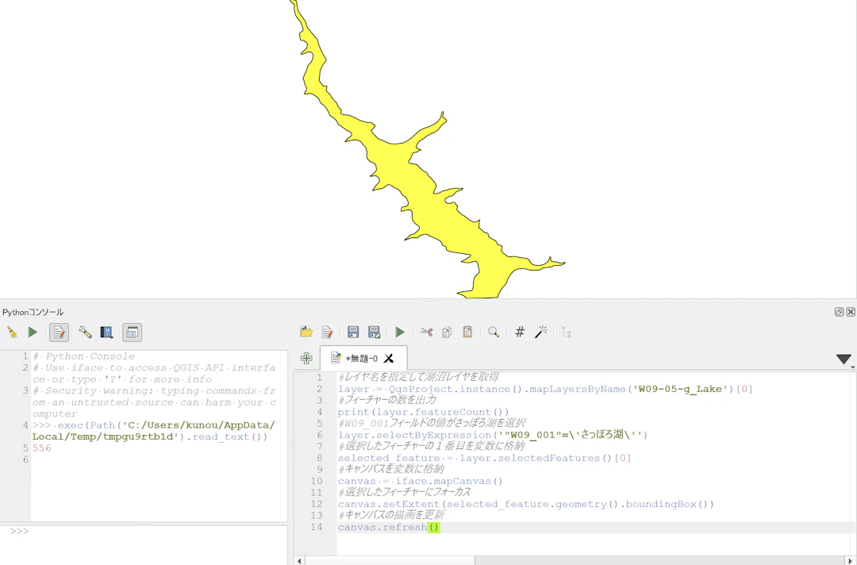The height and width of the screenshot is (565, 857).
Task: Click the Save As script icon
Action: tap(374, 332)
